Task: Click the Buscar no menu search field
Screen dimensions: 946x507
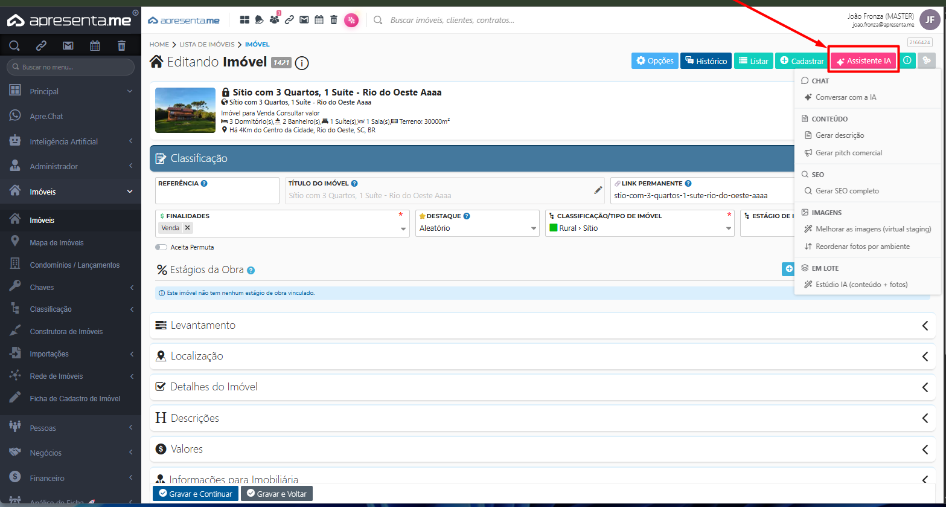Action: (71, 67)
